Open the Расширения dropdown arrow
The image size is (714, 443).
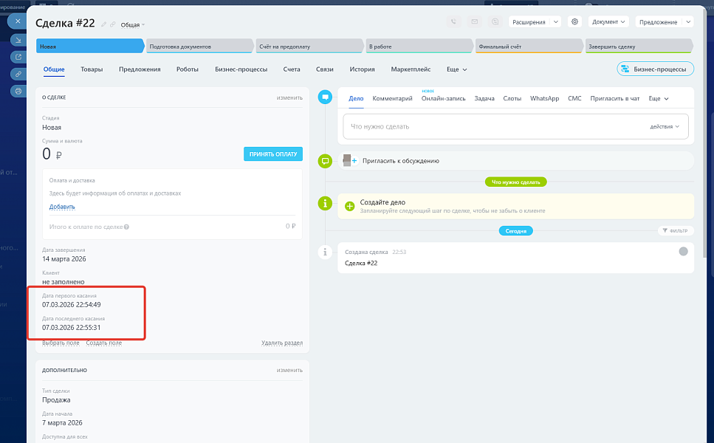tap(555, 22)
